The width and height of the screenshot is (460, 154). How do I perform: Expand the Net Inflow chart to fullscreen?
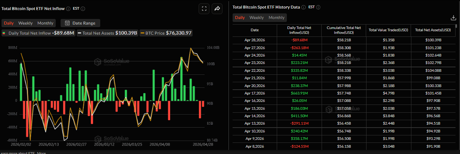[x=204, y=9]
